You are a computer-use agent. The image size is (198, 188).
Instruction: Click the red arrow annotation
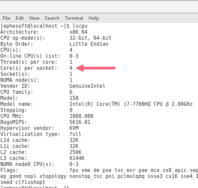coord(95,68)
